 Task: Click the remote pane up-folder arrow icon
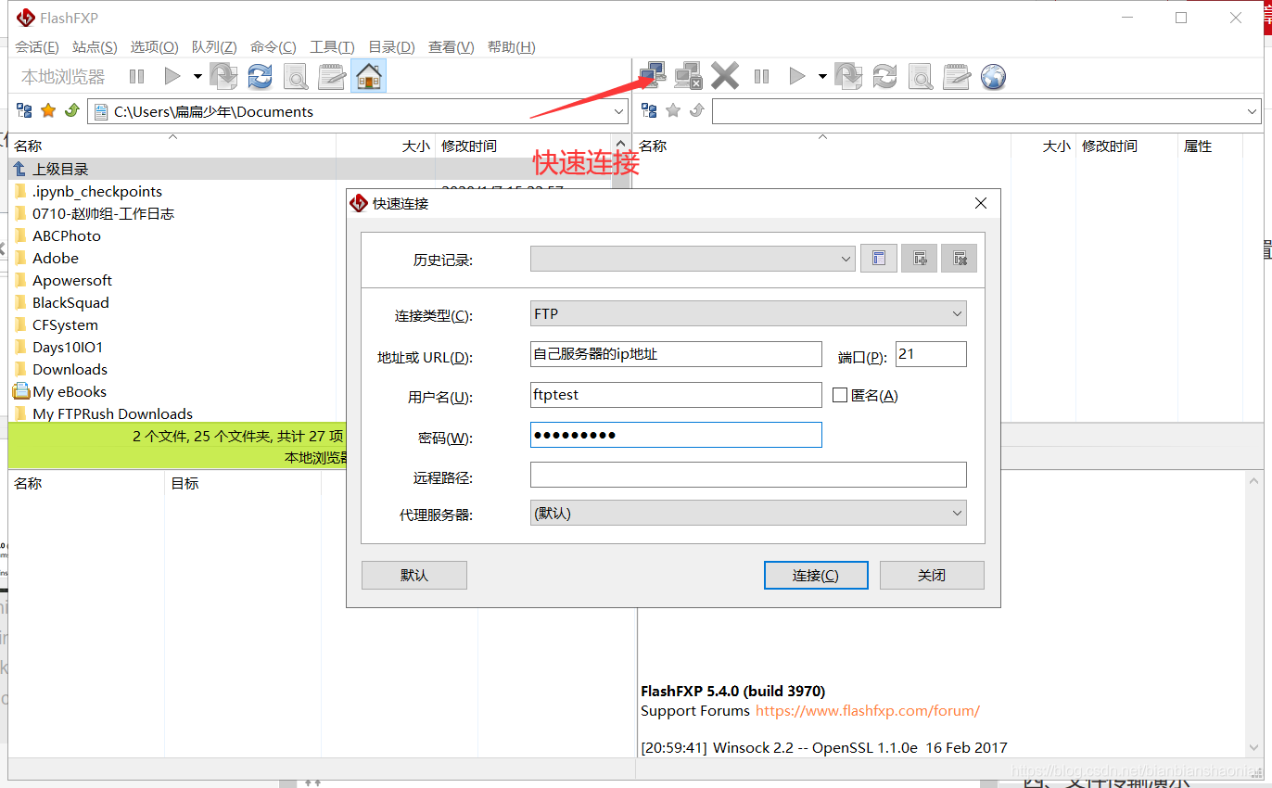[x=697, y=111]
